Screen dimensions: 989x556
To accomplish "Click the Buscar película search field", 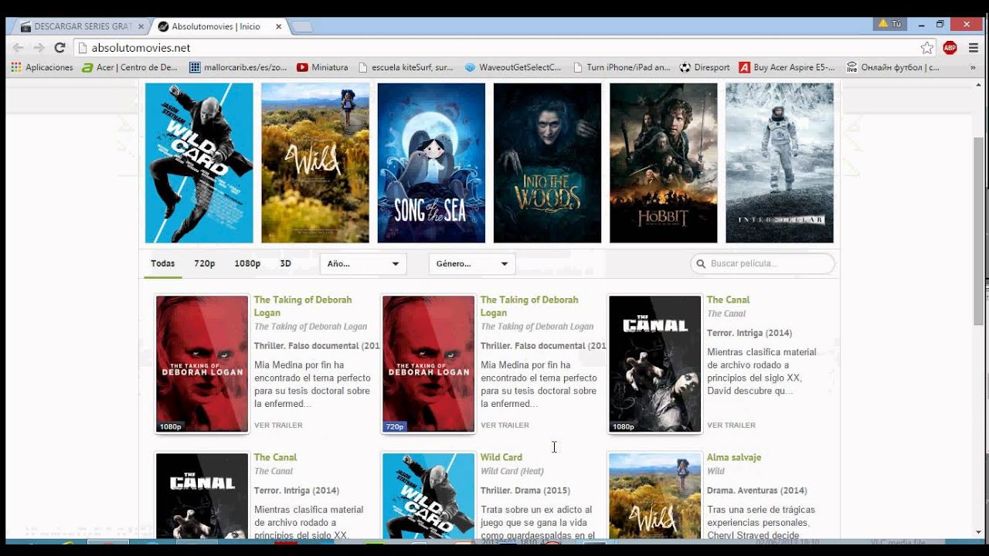I will [763, 264].
